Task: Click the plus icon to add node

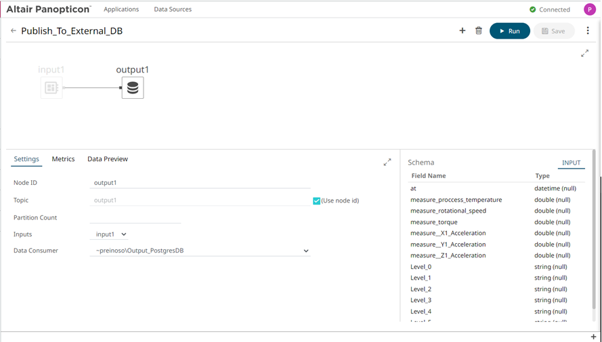Action: (x=463, y=31)
